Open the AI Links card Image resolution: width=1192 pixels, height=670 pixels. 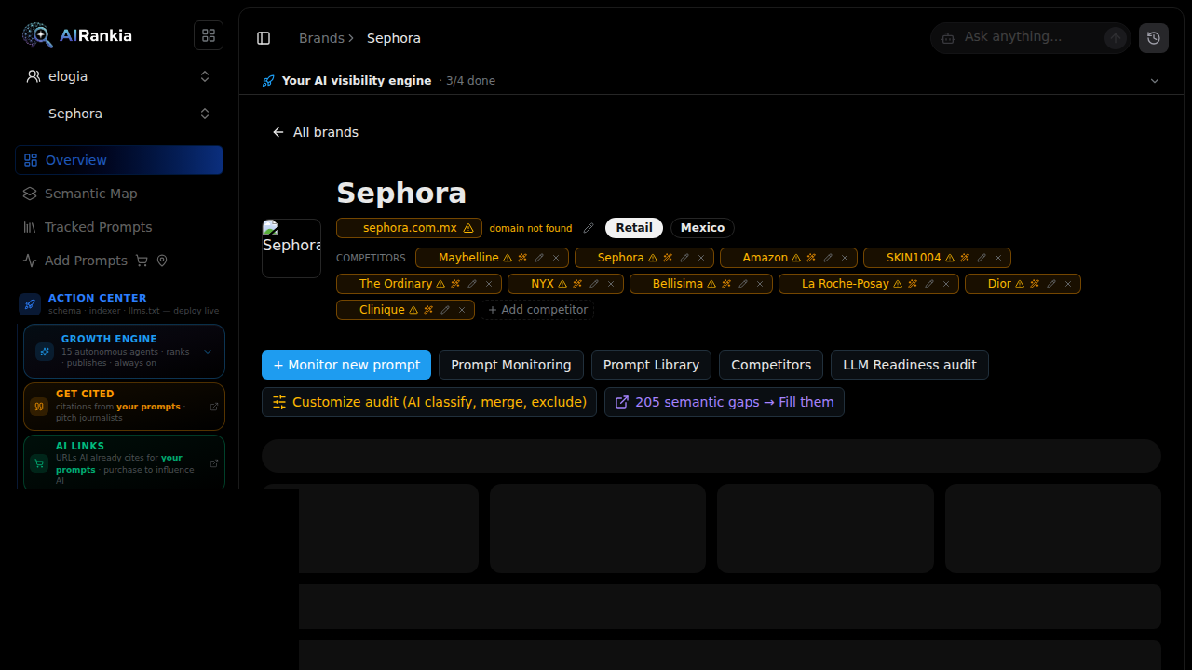click(x=124, y=462)
